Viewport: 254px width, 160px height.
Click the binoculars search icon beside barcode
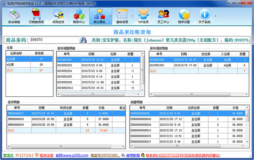click(x=83, y=40)
